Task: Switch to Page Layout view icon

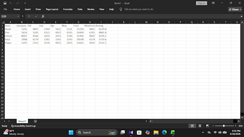Action: tap(200, 126)
